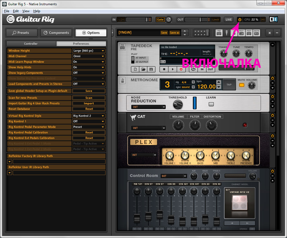Create new file in Tapedeck
Viewport: 287px width, 238px height.
[135, 69]
